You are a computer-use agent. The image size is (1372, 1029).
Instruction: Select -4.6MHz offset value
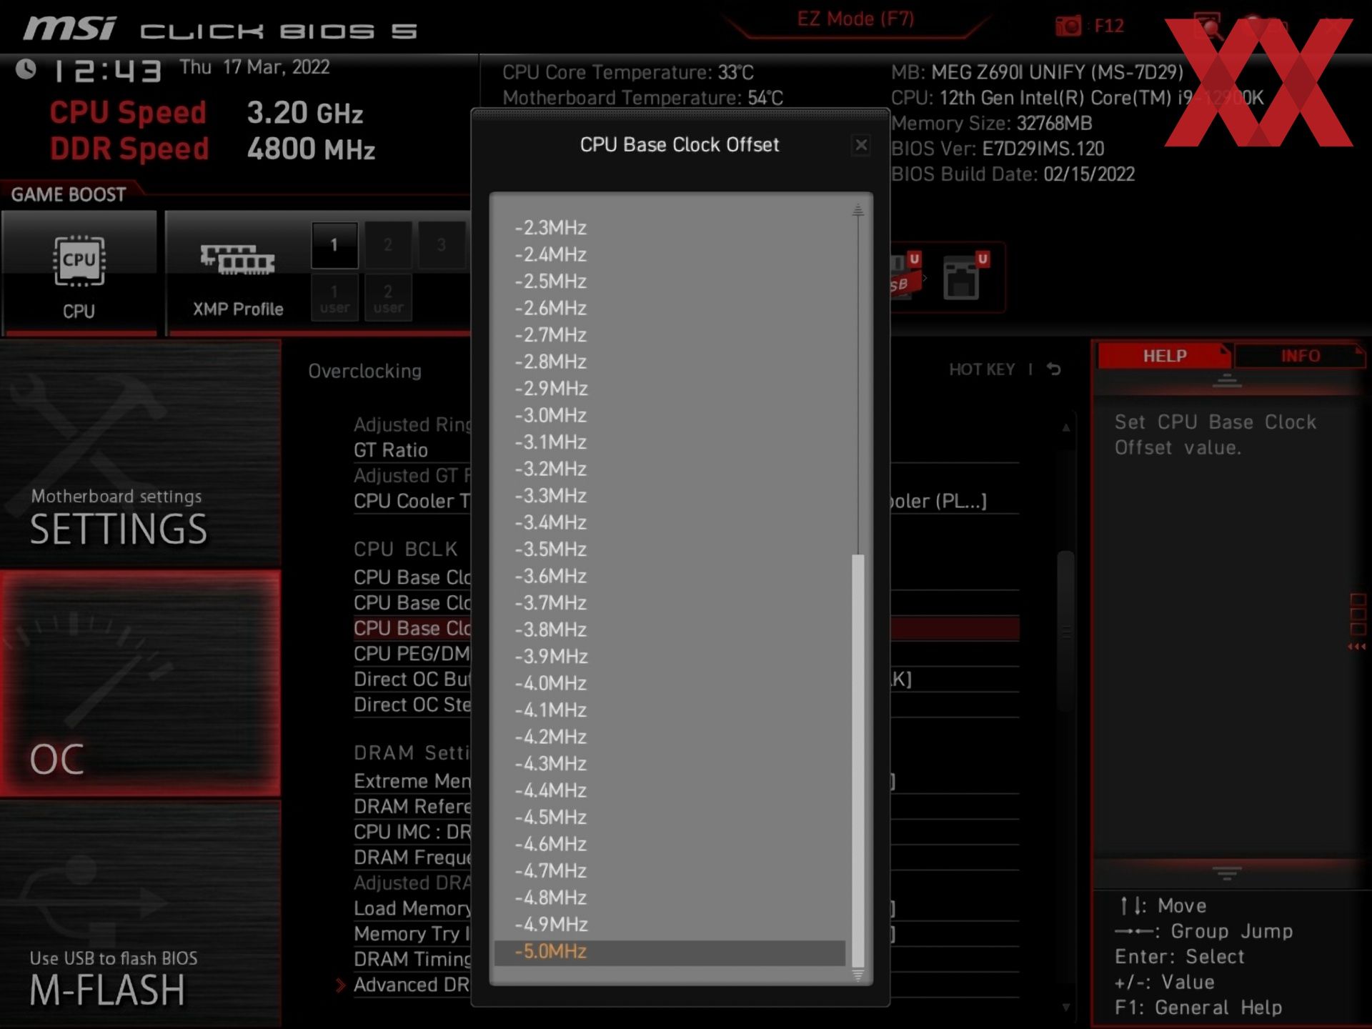(x=550, y=844)
